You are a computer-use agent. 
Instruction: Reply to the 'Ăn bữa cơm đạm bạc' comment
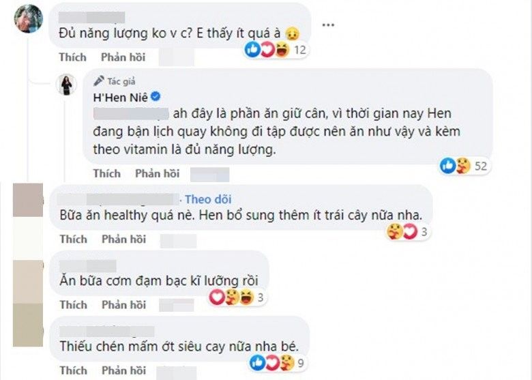(x=123, y=304)
